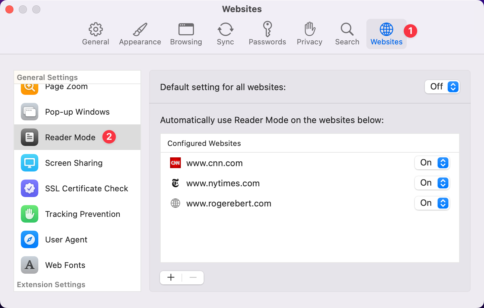Viewport: 484px width, 308px height.
Task: Open Sync settings via the sync icon
Action: click(x=225, y=29)
